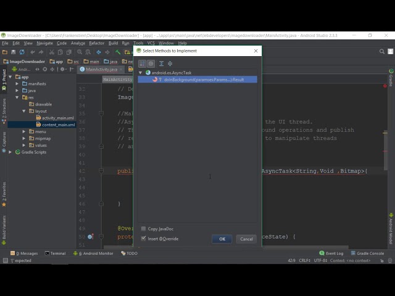The height and width of the screenshot is (296, 395).
Task: Click the Search Everywhere magnifier icon
Action: click(382, 52)
